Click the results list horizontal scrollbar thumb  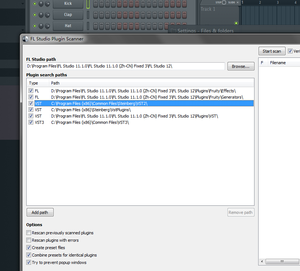click(282, 262)
